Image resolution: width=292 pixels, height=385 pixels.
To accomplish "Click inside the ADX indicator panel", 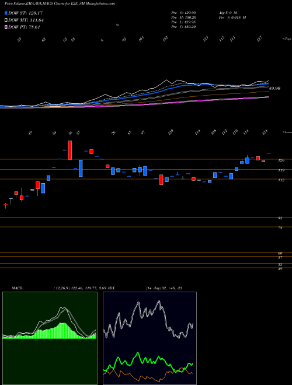I will pos(150,338).
